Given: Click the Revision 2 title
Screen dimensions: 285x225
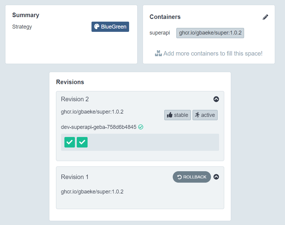Looking at the screenshot, I should [75, 99].
